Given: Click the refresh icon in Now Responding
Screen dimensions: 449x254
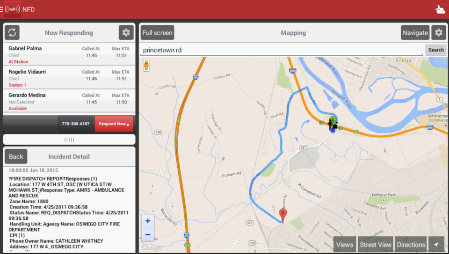Looking at the screenshot, I should (12, 32).
